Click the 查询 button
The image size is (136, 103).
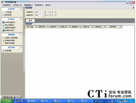point(30,21)
